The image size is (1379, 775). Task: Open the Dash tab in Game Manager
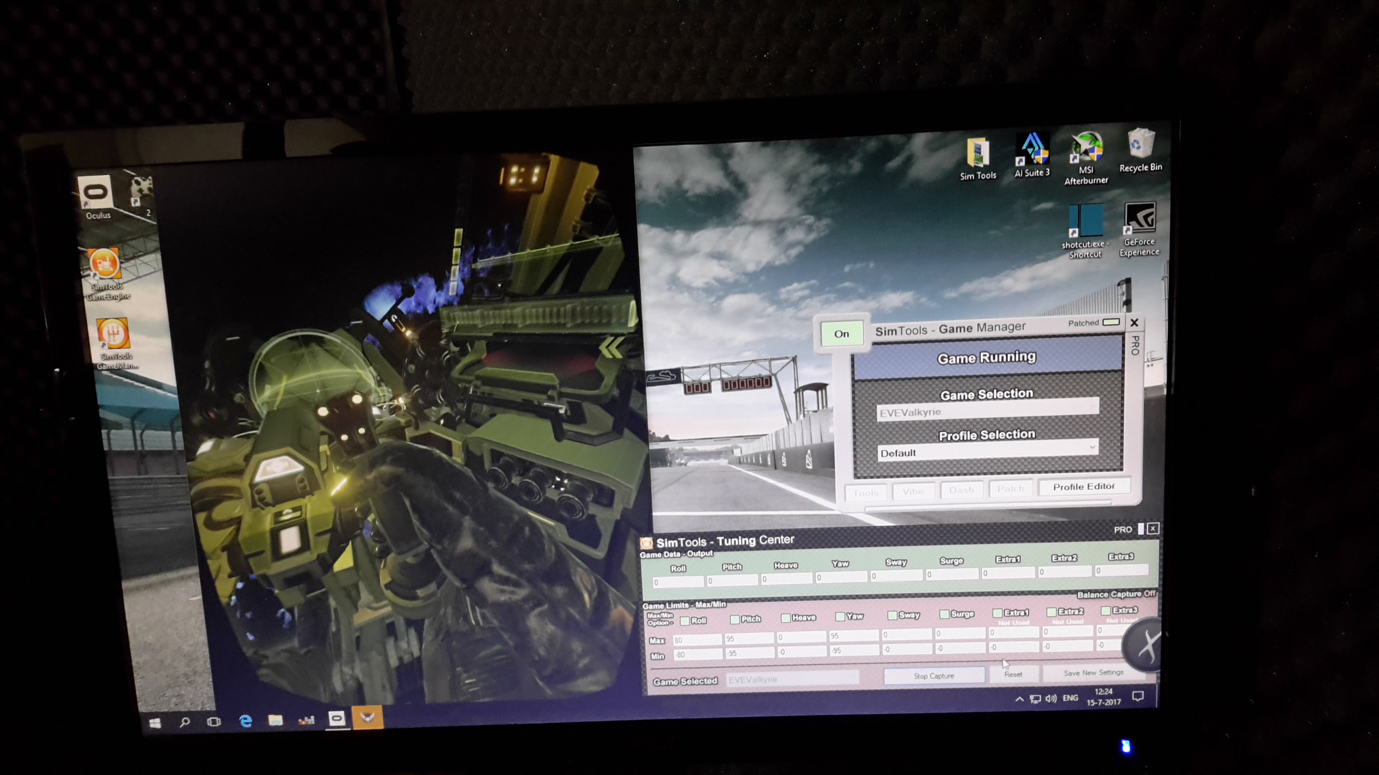point(961,490)
